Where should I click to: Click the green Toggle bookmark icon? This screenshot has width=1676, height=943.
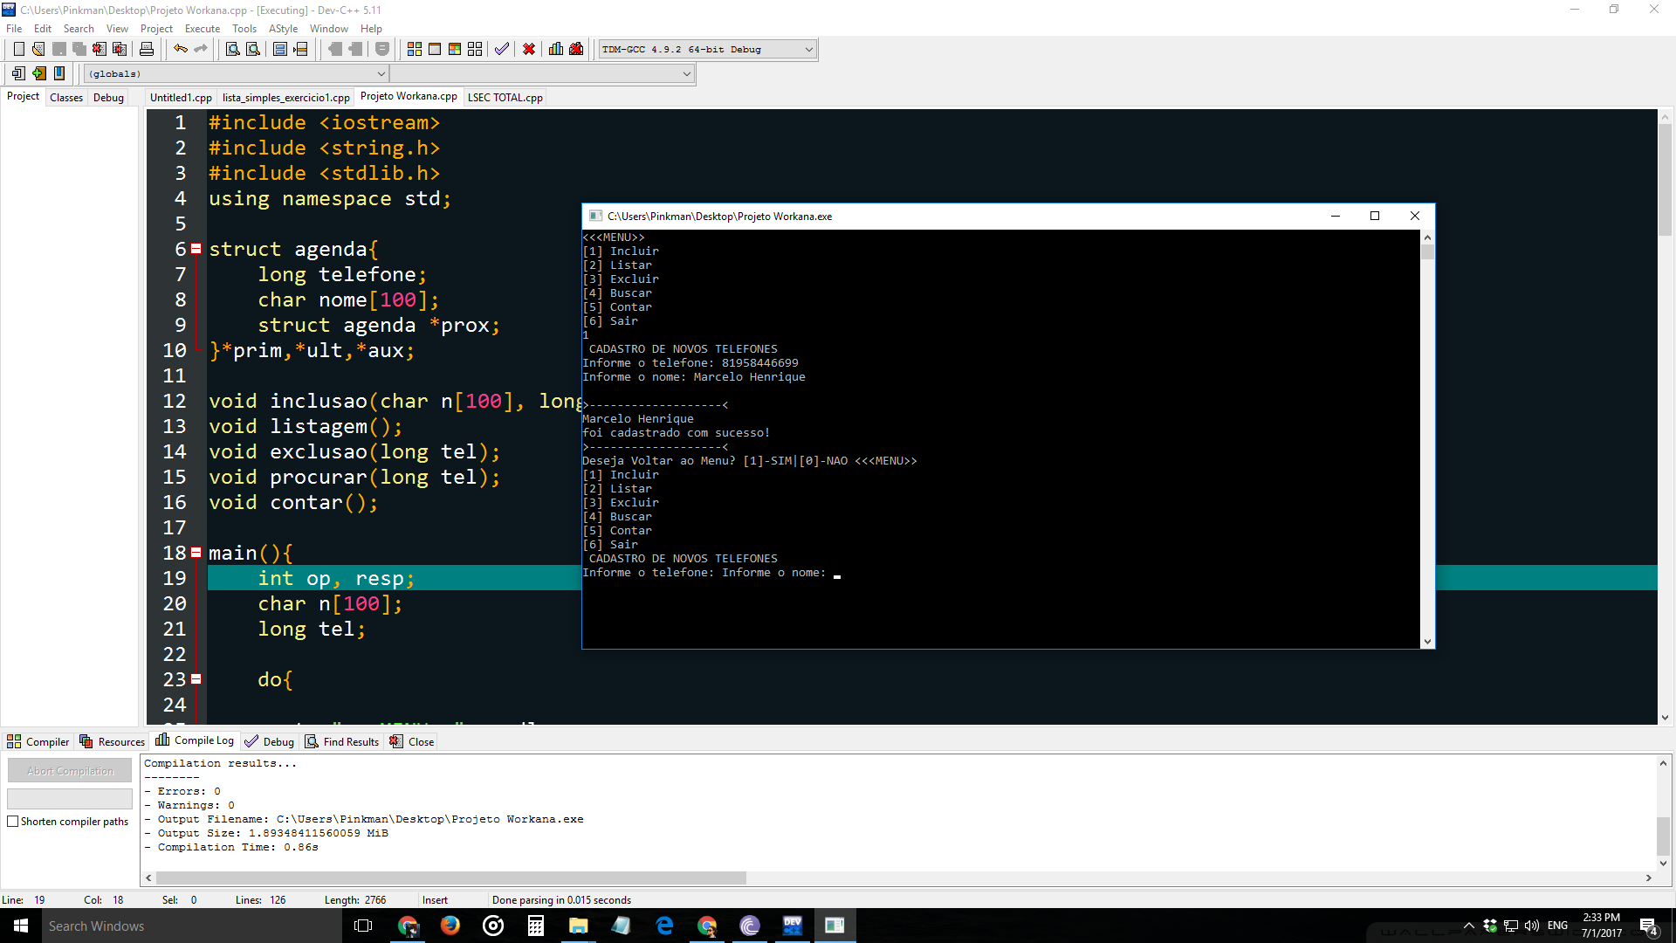[x=39, y=73]
